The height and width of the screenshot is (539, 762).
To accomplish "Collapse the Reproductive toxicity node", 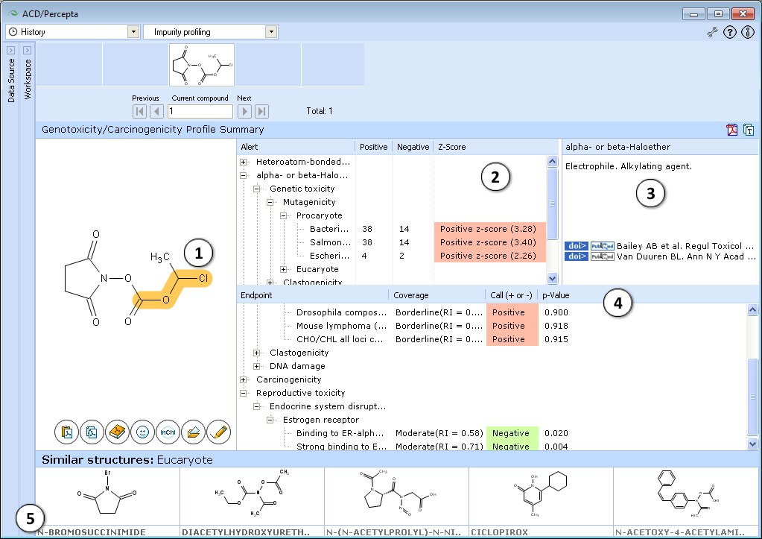I will [x=244, y=393].
